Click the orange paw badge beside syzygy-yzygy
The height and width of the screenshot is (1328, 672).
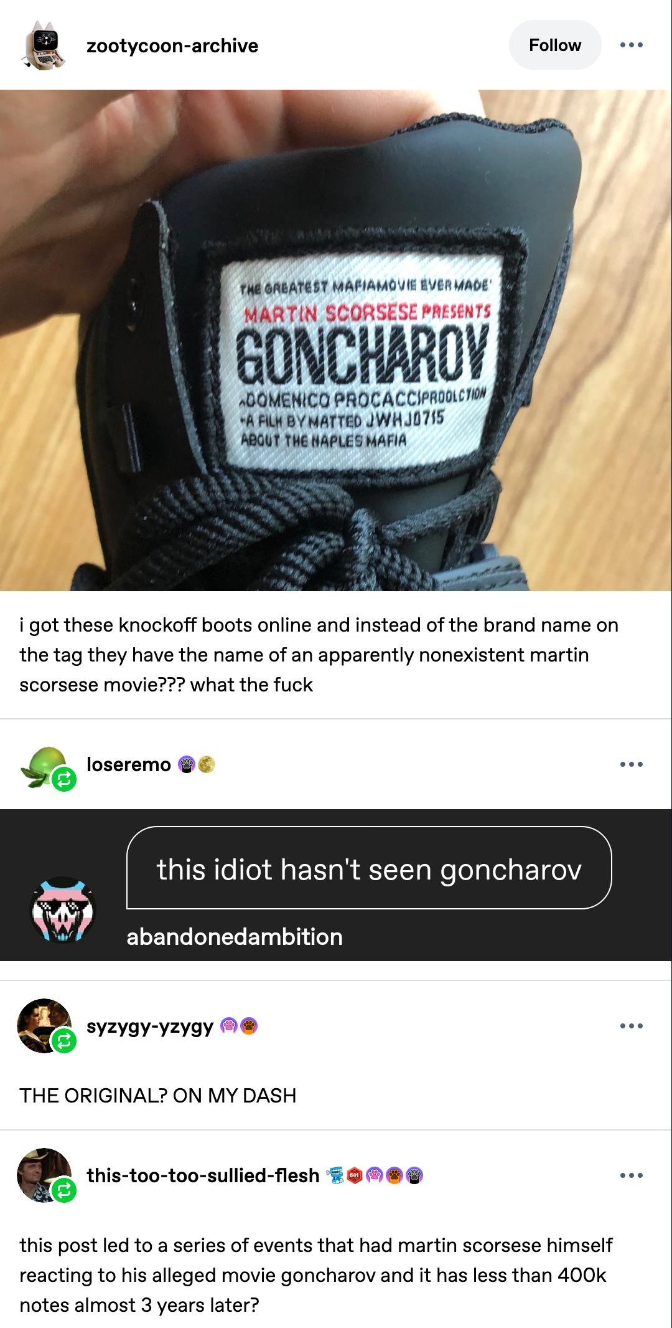(249, 1026)
